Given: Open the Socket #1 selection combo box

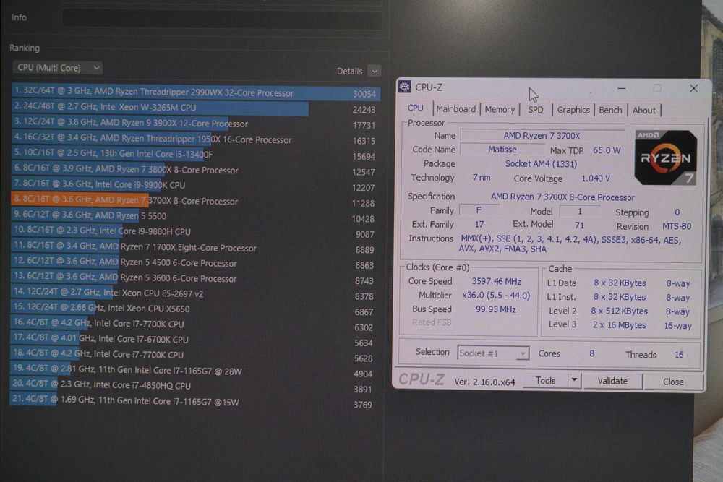Looking at the screenshot, I should [x=493, y=353].
